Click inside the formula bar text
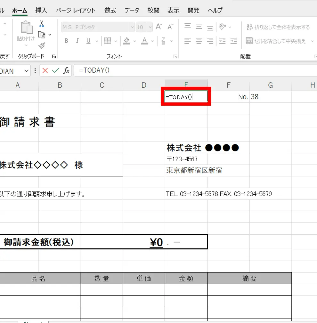Viewport: 317px width, 323px height. (192, 70)
